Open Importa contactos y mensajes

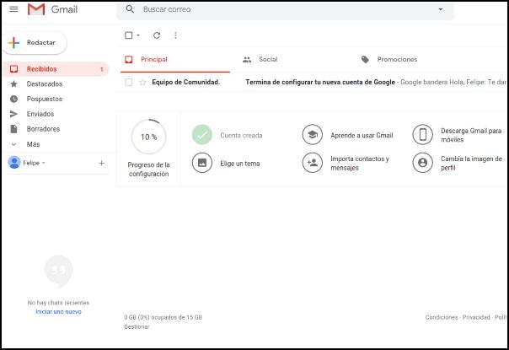[360, 163]
